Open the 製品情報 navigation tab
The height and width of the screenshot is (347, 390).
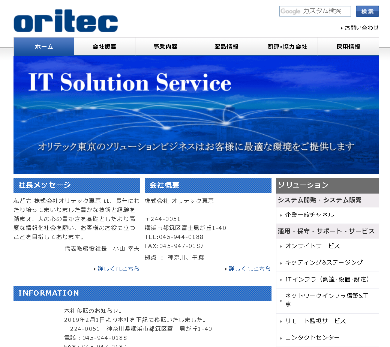pyautogui.click(x=226, y=47)
